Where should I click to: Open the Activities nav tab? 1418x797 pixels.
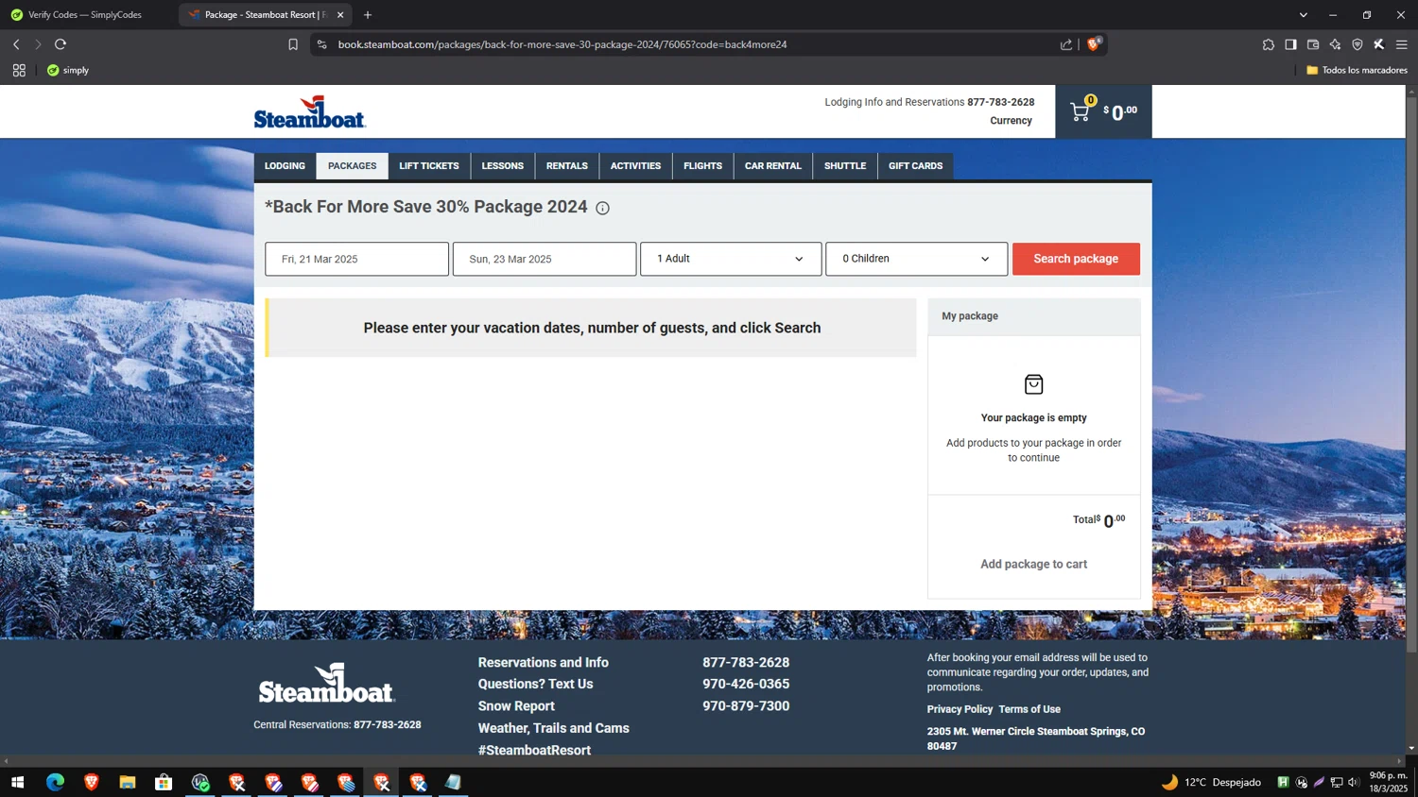coord(635,166)
